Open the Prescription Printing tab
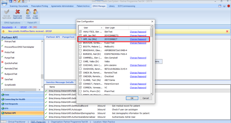The height and width of the screenshot is (123, 231). [x=40, y=6]
